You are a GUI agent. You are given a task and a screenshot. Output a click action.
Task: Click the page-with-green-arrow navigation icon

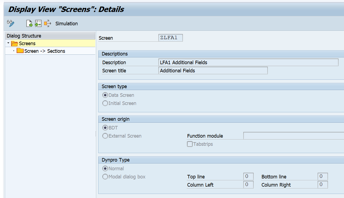(x=29, y=23)
